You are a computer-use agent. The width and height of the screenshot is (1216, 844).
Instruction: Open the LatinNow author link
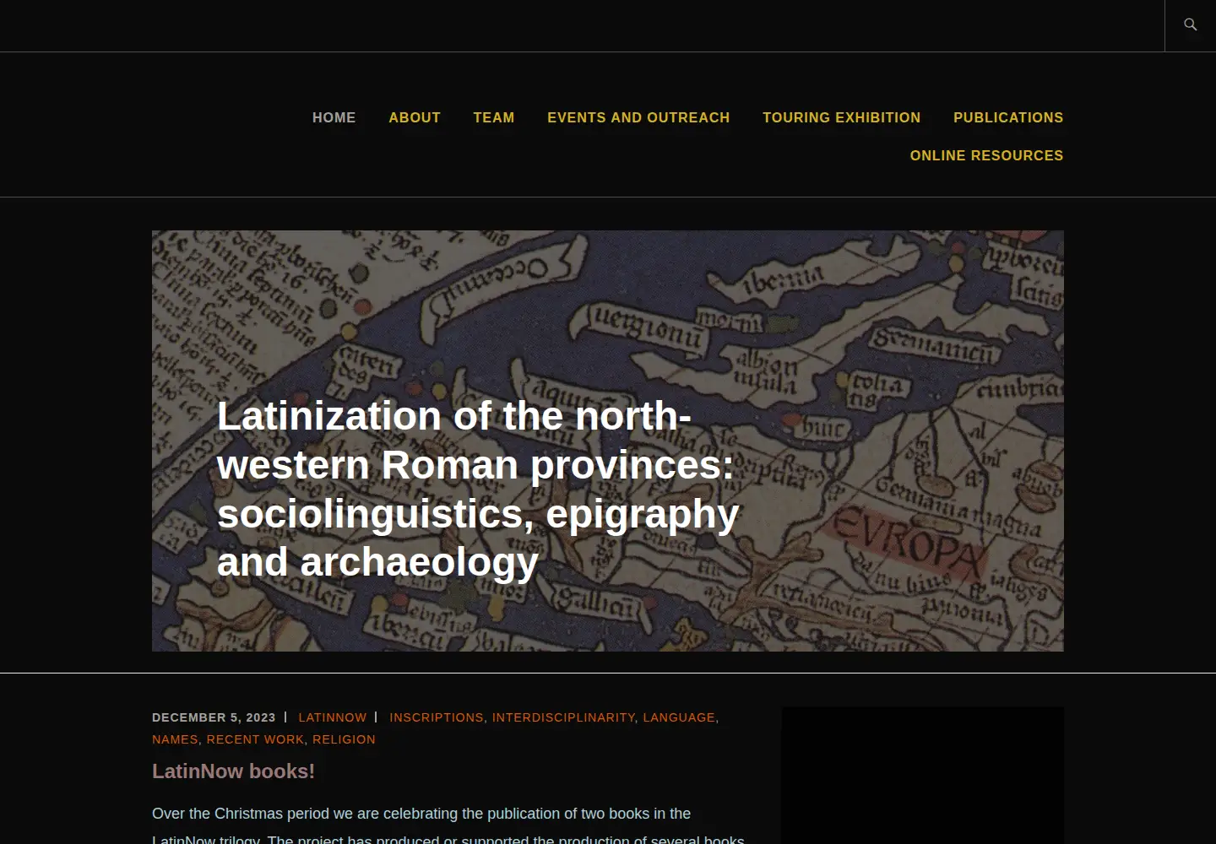[x=333, y=717]
